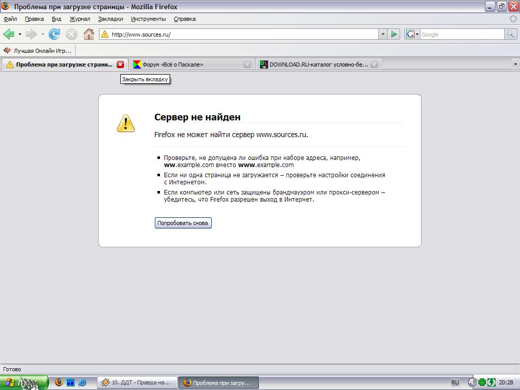Reload the current page
This screenshot has width=520, height=390.
click(x=54, y=34)
